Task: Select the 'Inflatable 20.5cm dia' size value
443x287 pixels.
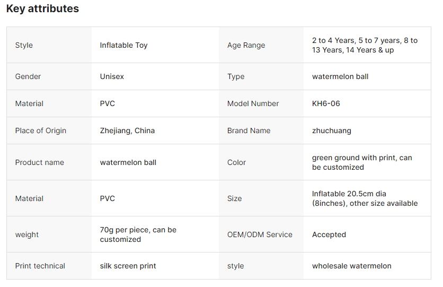Action: [x=365, y=198]
